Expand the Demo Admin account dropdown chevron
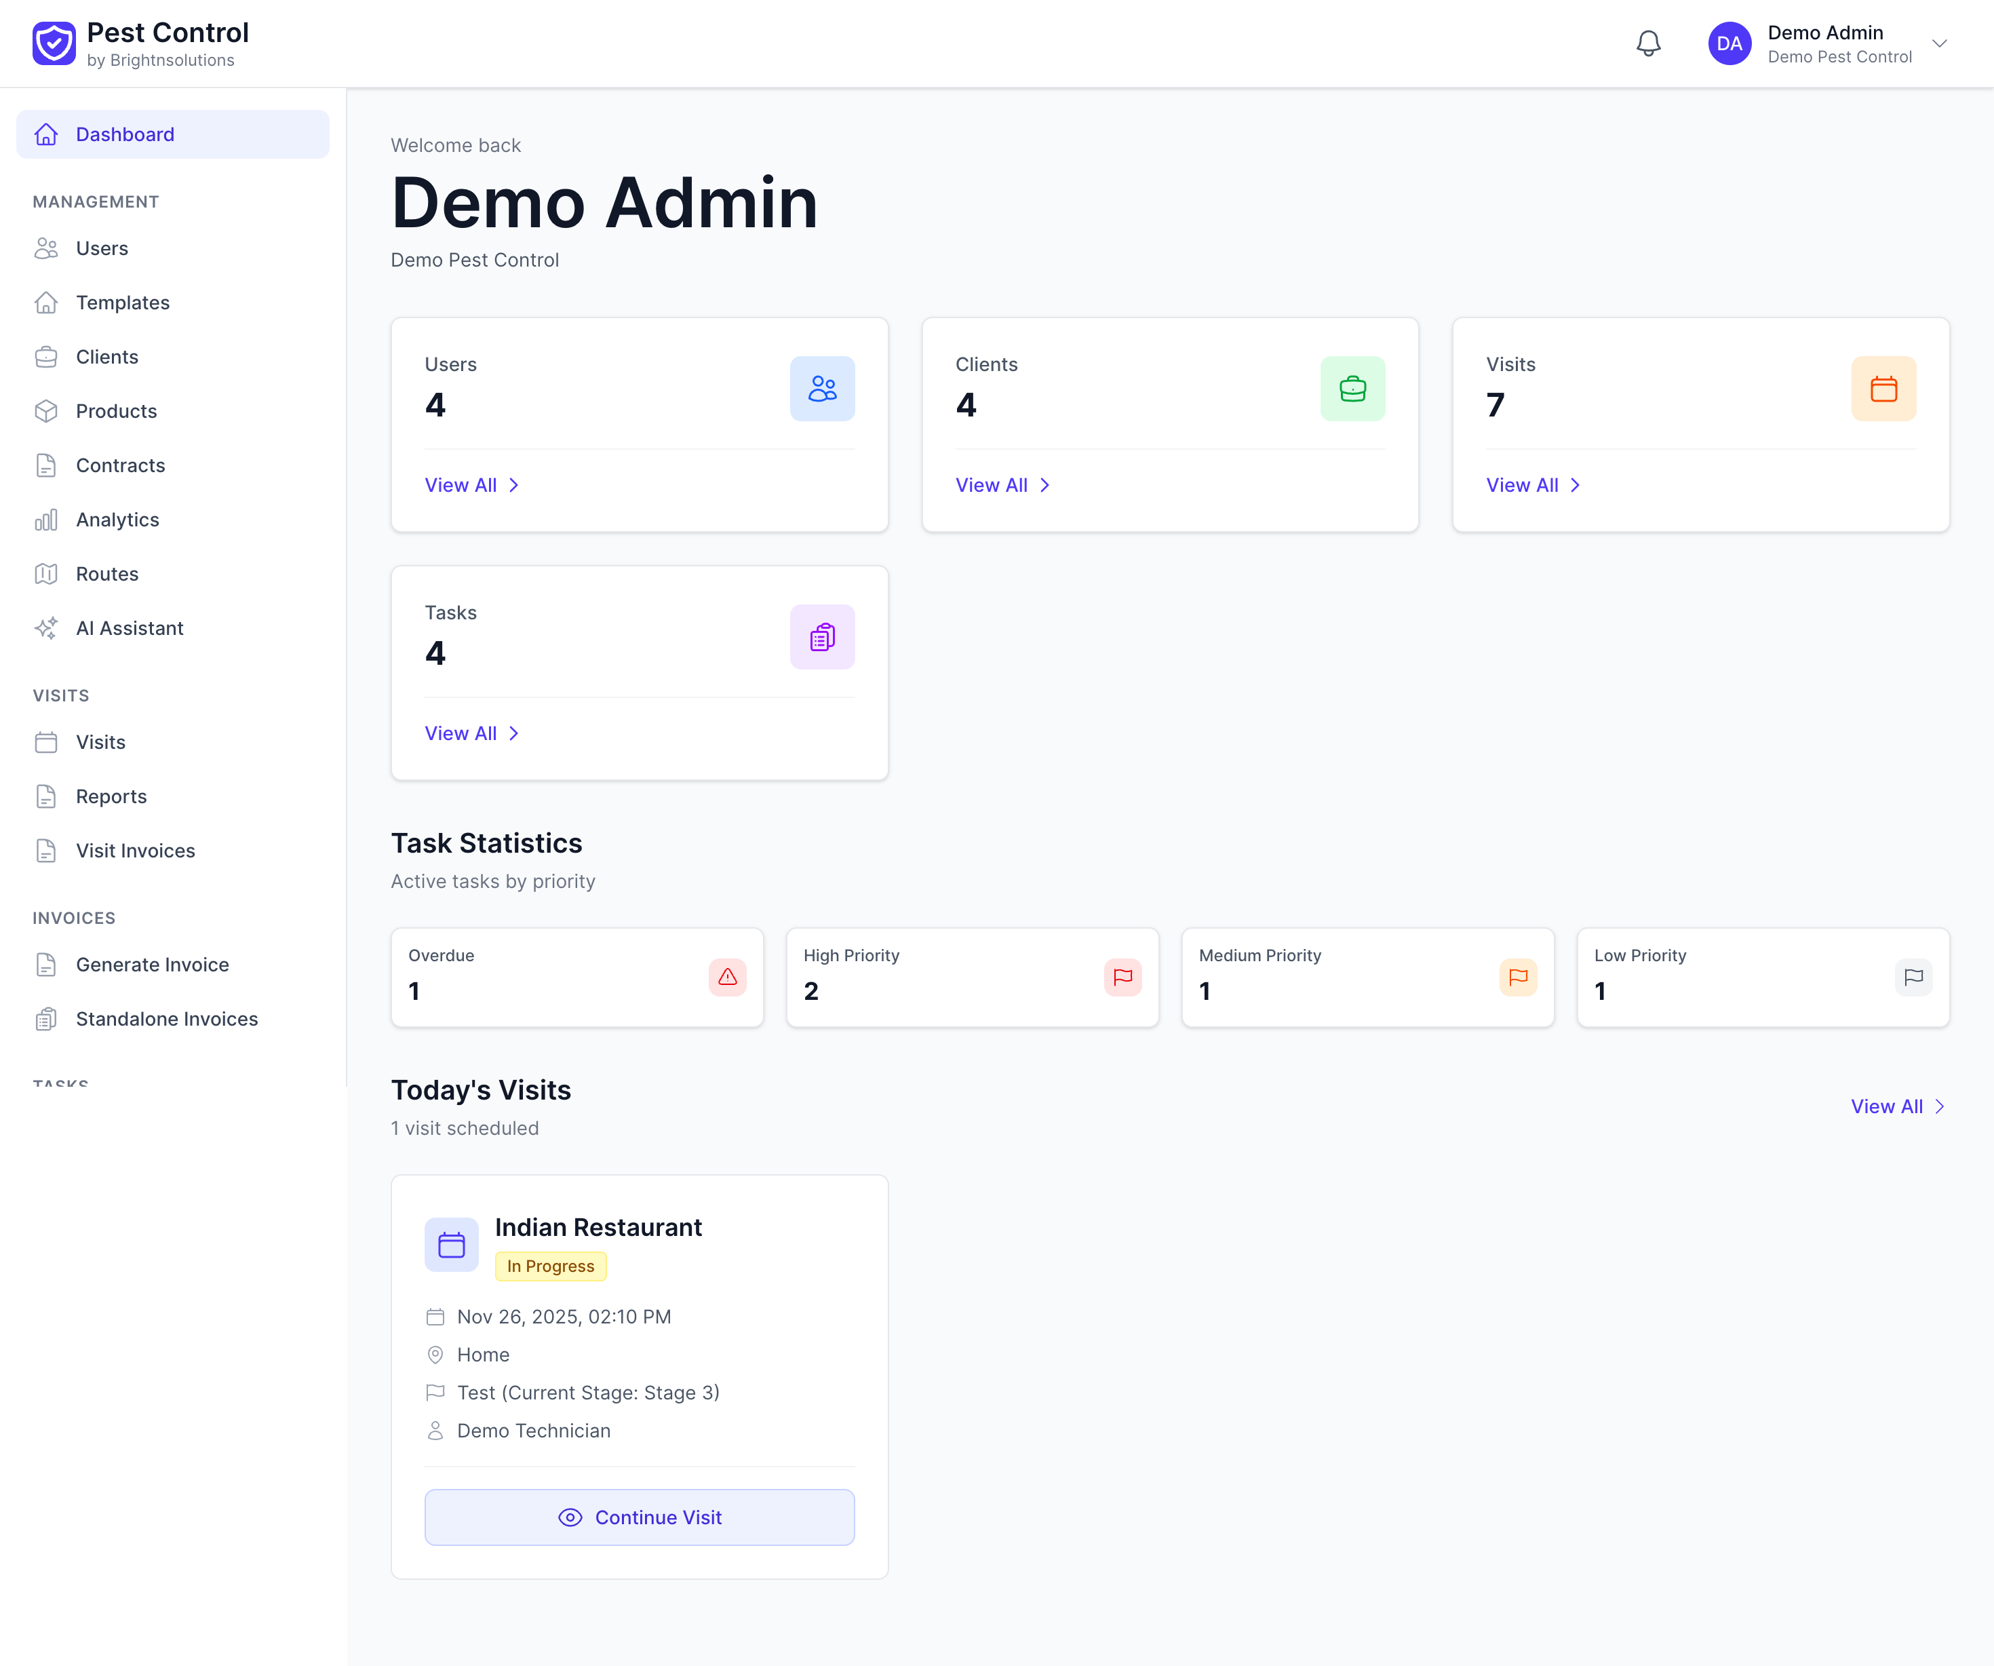Image resolution: width=1994 pixels, height=1666 pixels. 1940,43
